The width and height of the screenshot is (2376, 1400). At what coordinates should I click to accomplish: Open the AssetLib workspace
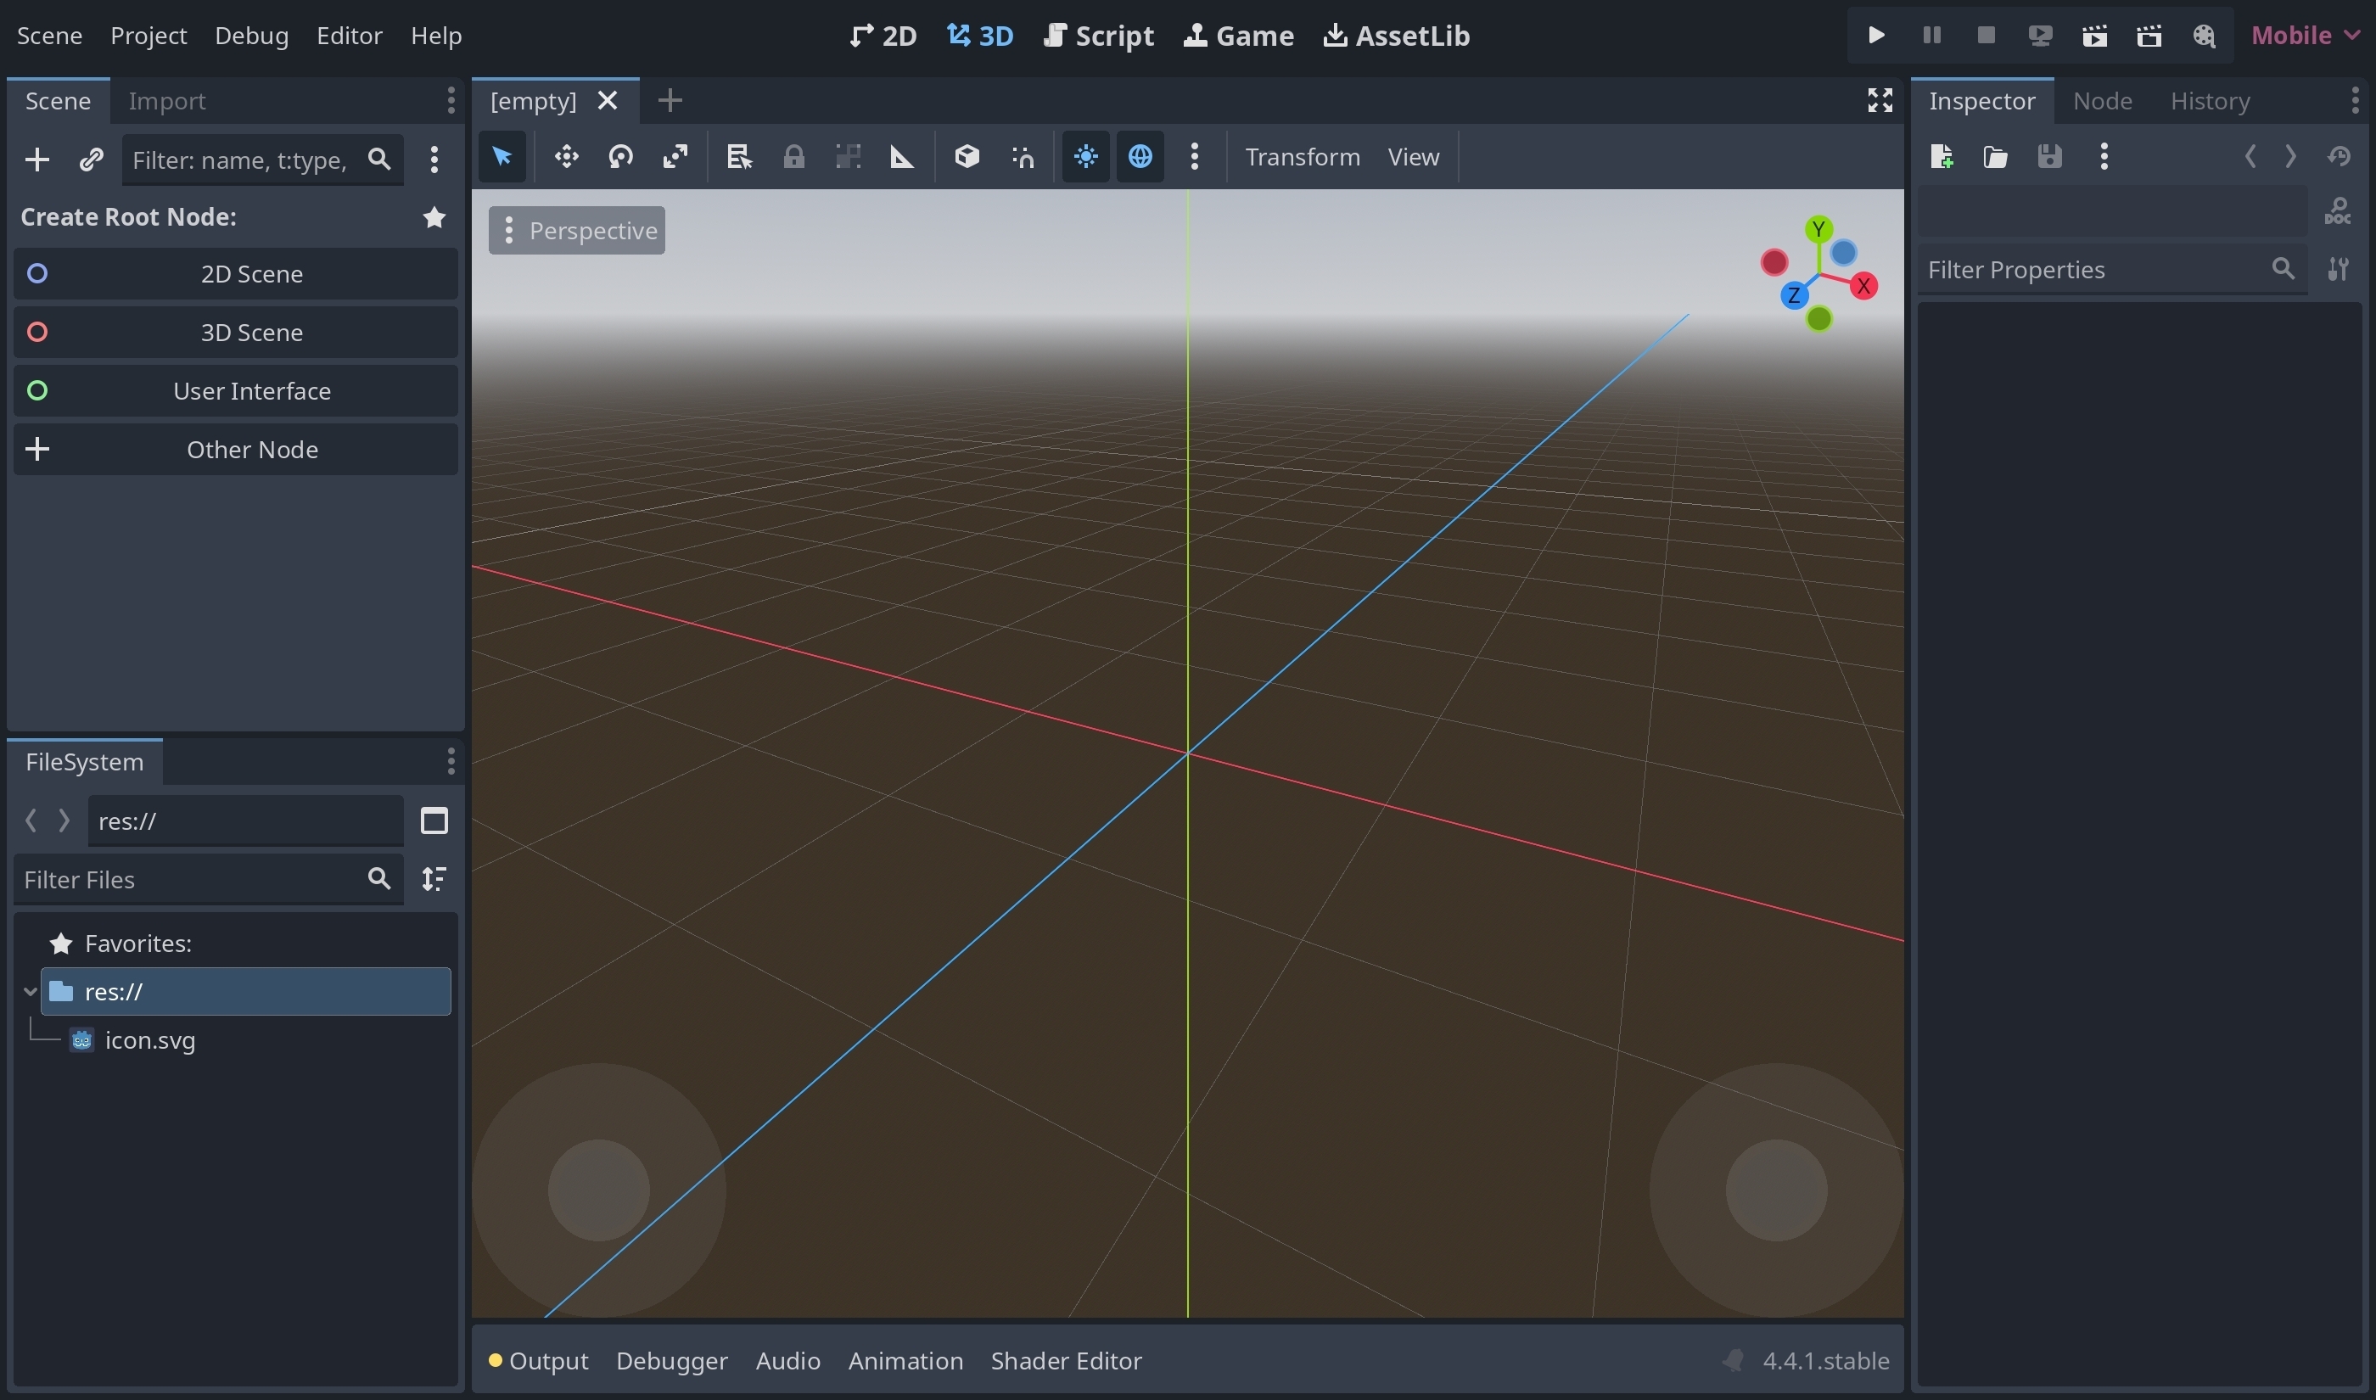pyautogui.click(x=1397, y=36)
